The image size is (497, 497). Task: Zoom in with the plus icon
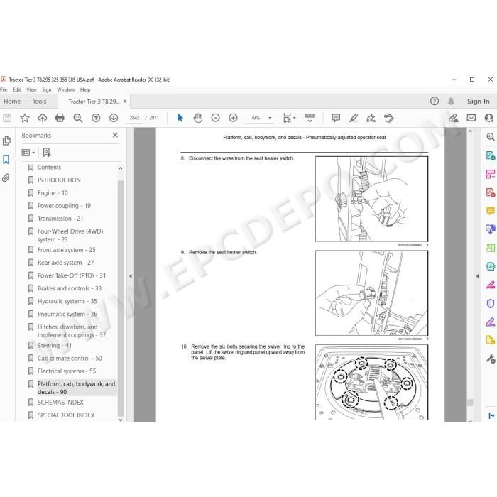[234, 119]
